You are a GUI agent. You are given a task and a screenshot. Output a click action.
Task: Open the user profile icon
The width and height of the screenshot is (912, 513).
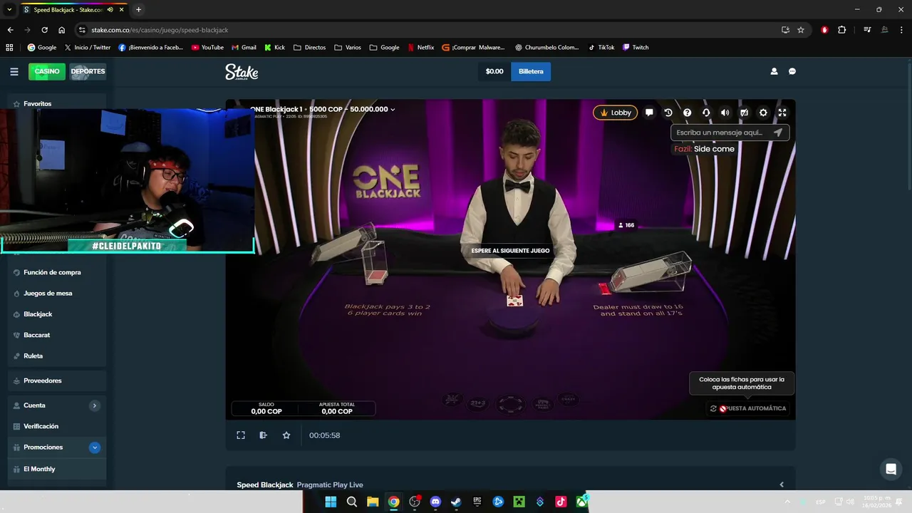pos(774,71)
